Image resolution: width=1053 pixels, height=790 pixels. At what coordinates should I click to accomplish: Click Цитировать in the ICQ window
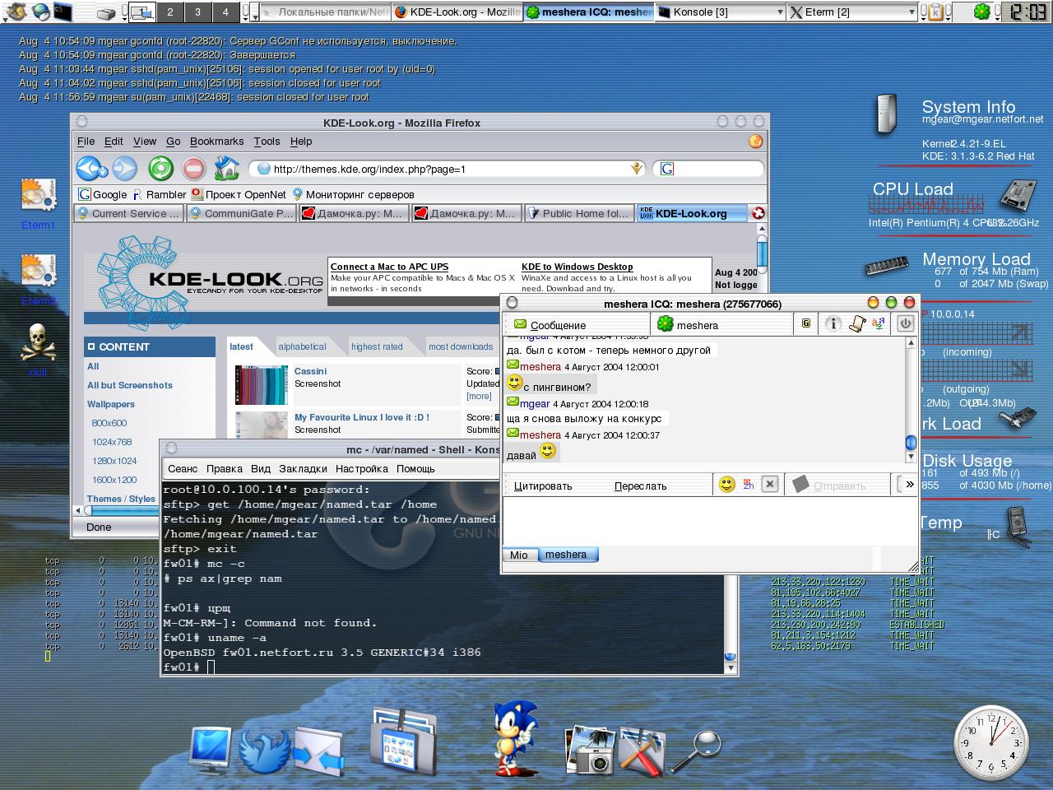[x=543, y=486]
